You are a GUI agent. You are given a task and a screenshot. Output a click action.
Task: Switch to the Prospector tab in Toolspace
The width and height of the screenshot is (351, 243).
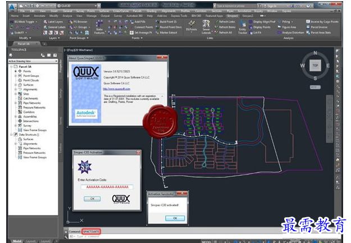click(60, 66)
